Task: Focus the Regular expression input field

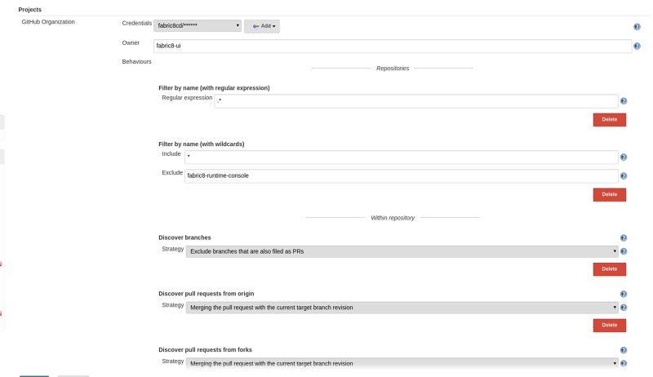Action: pos(416,101)
